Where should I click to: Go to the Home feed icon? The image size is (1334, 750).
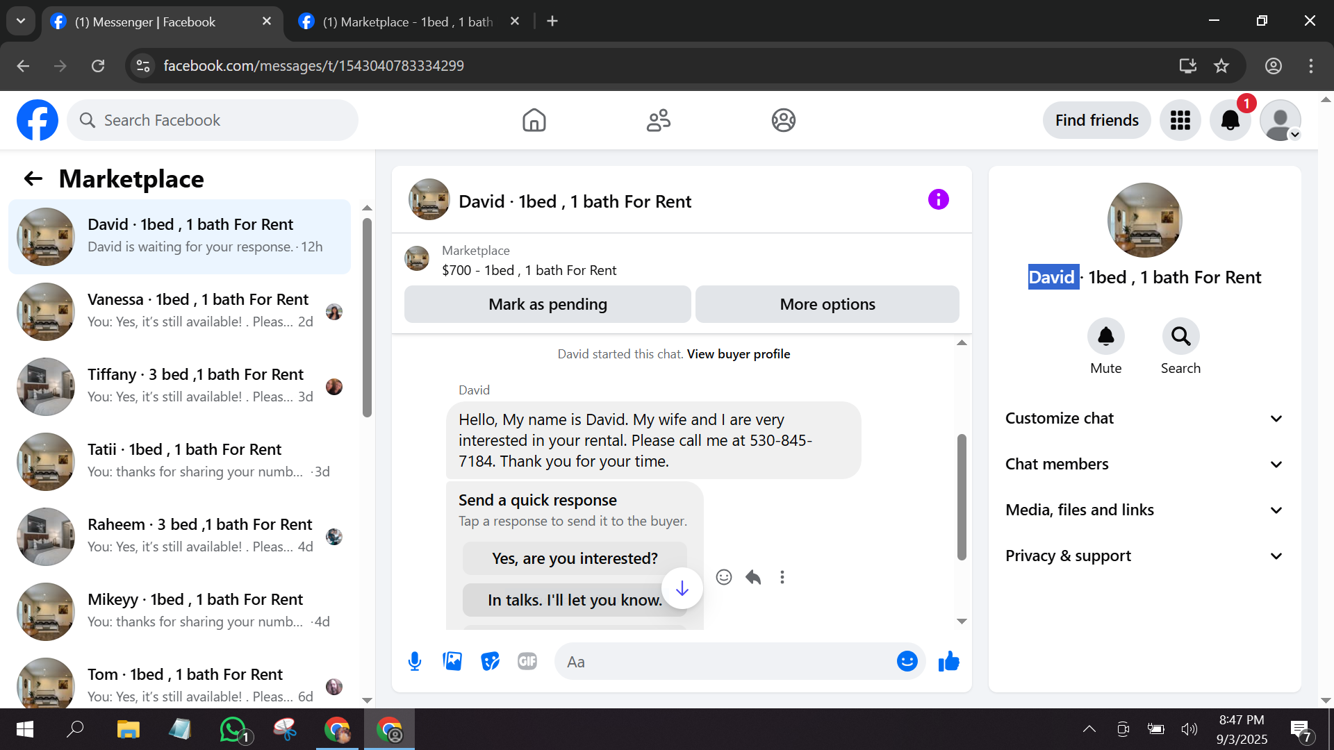pos(534,120)
